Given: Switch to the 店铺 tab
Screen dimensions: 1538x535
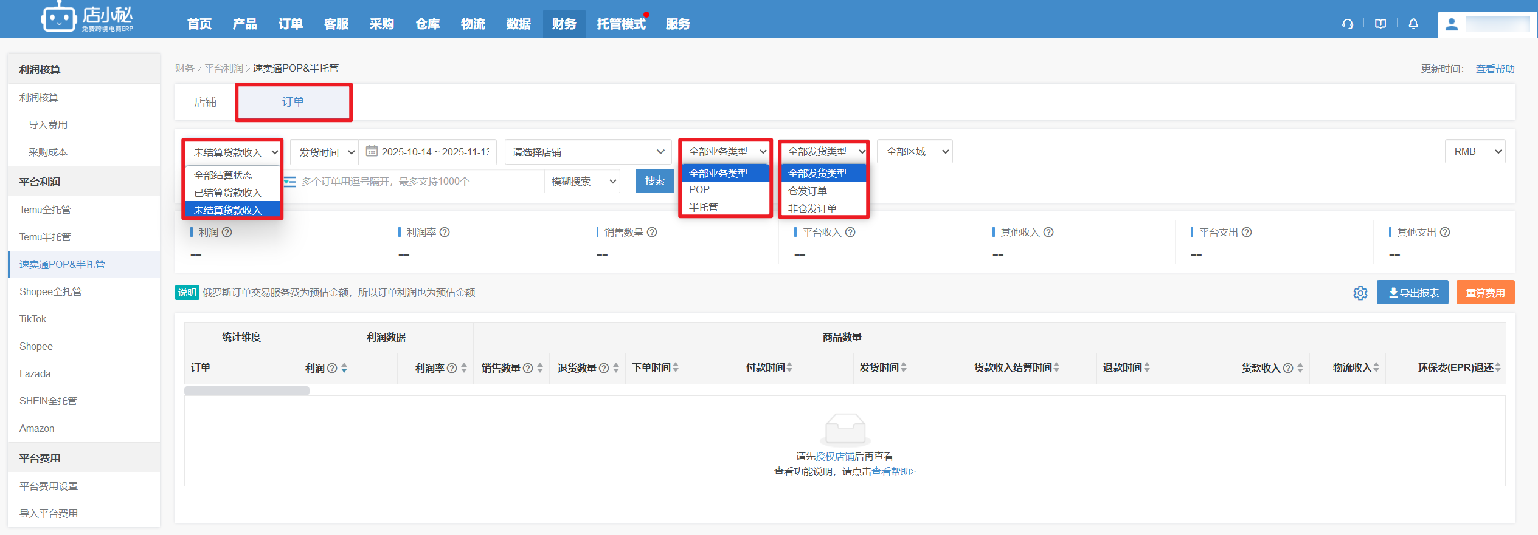Looking at the screenshot, I should [x=205, y=102].
